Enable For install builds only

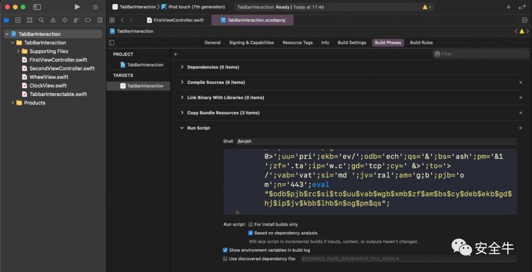[251, 224]
